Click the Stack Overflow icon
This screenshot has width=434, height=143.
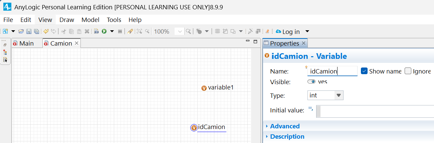[267, 31]
